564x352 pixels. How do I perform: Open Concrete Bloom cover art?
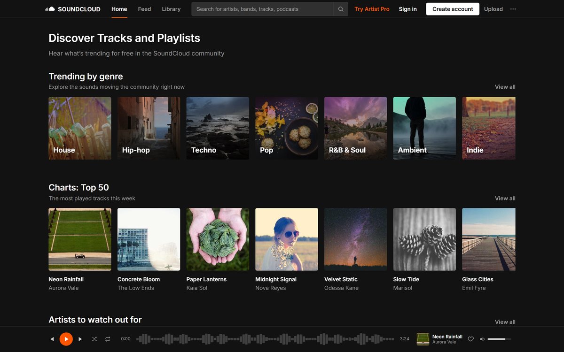tap(149, 239)
